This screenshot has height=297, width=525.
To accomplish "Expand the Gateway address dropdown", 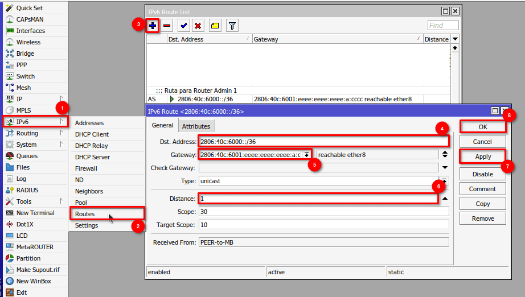I will [x=307, y=154].
